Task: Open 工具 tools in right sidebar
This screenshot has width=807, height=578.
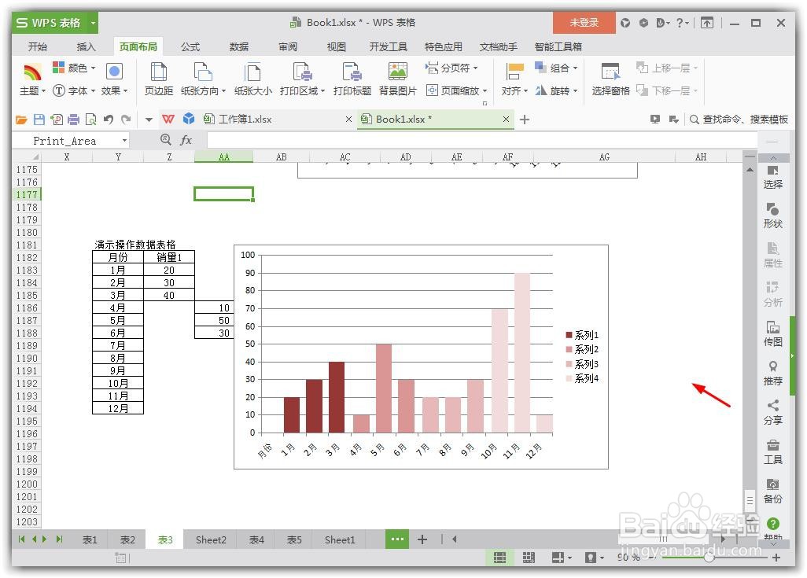Action: tap(772, 452)
